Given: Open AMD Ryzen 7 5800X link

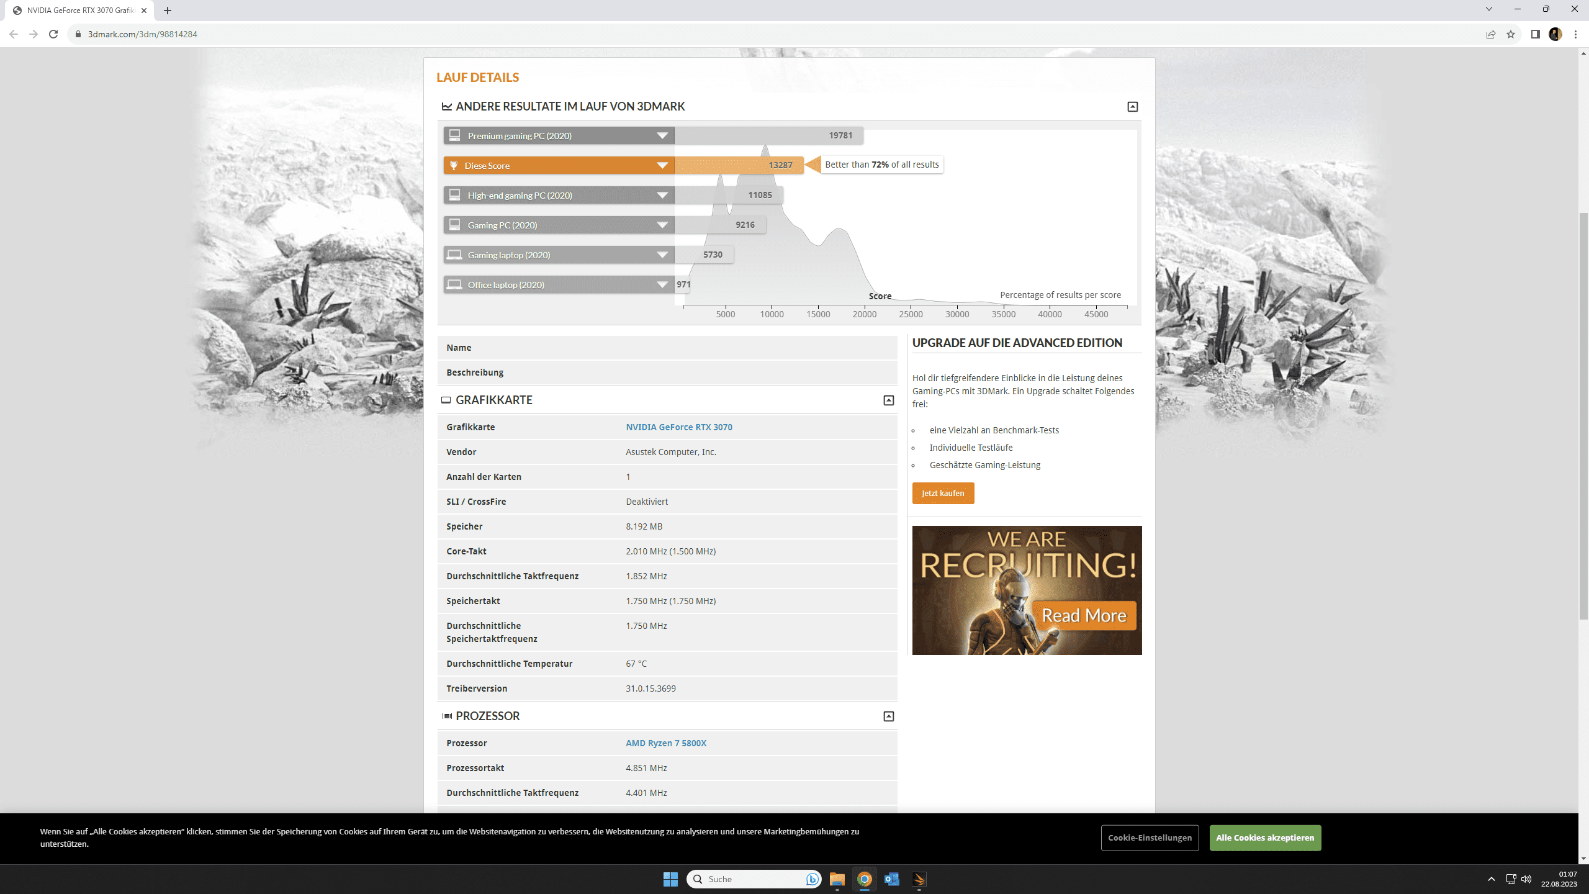Looking at the screenshot, I should pos(665,743).
